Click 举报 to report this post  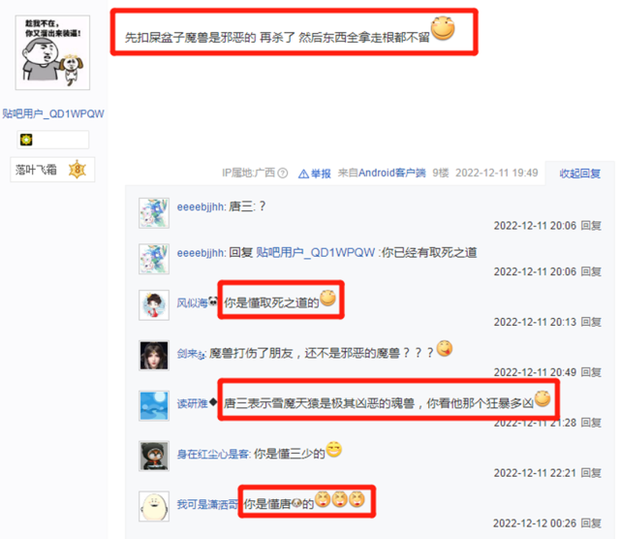[321, 174]
